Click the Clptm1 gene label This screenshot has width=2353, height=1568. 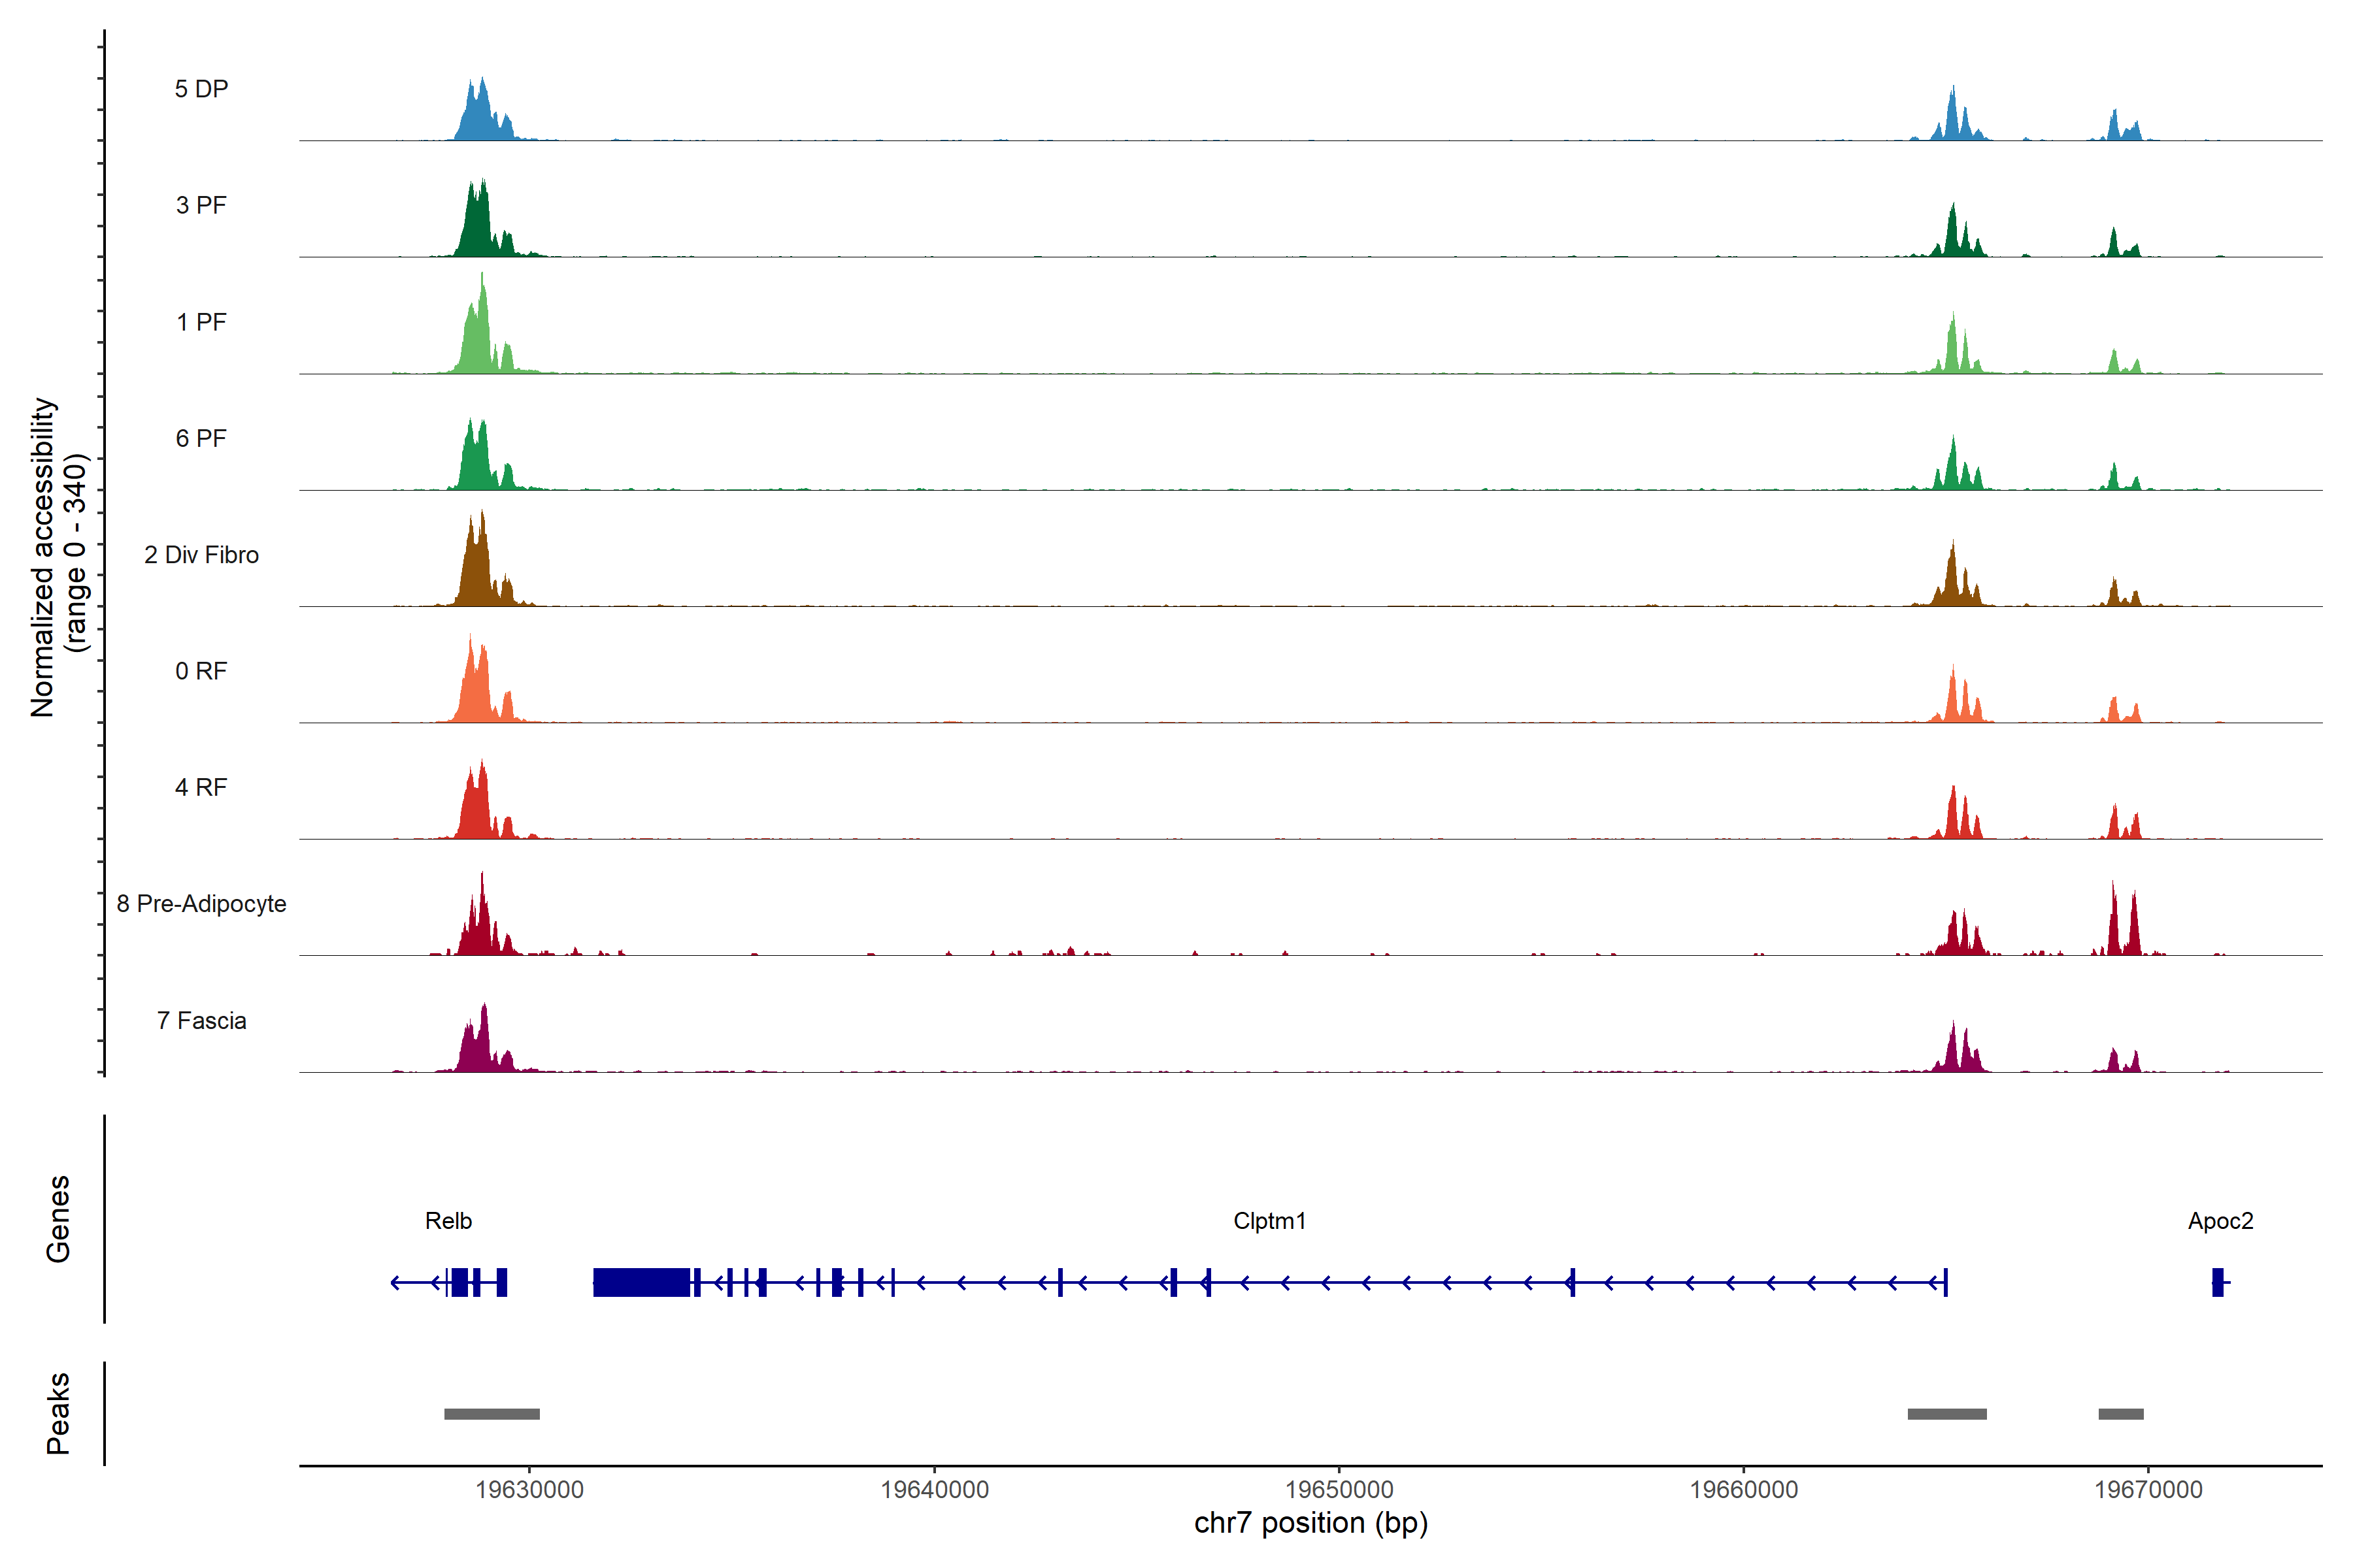click(x=1269, y=1220)
